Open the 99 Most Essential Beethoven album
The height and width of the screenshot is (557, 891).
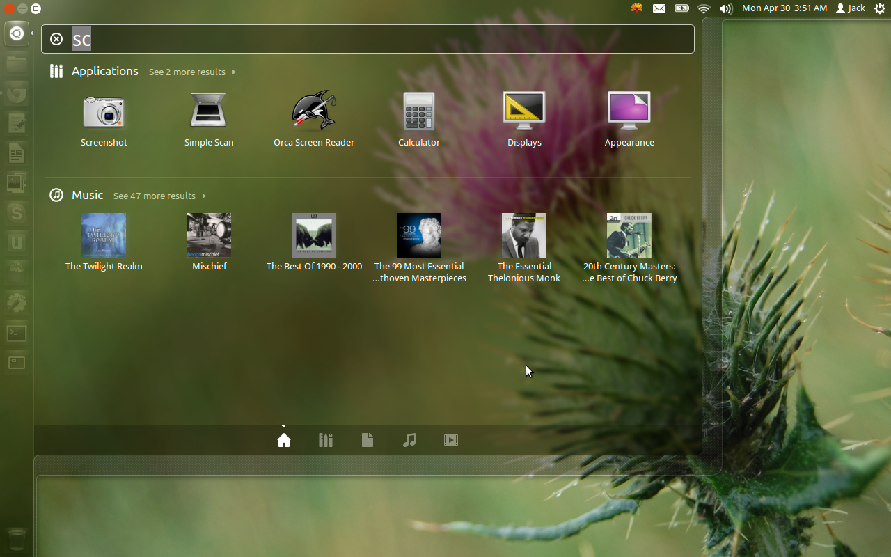tap(419, 248)
